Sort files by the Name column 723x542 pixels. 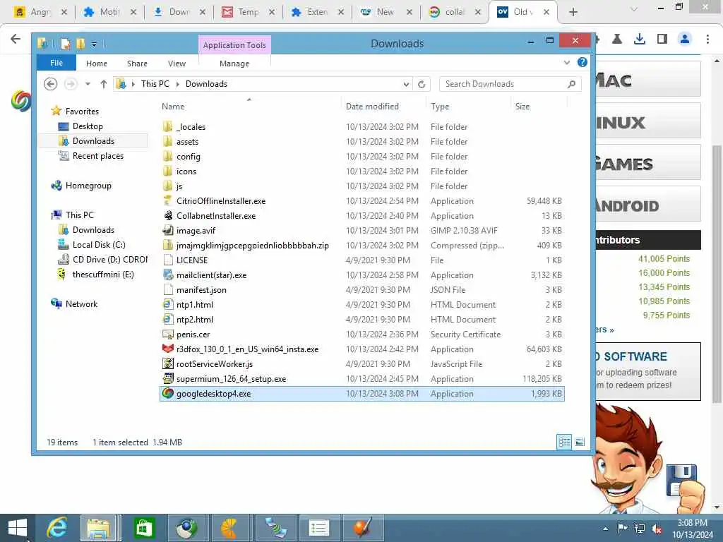173,107
